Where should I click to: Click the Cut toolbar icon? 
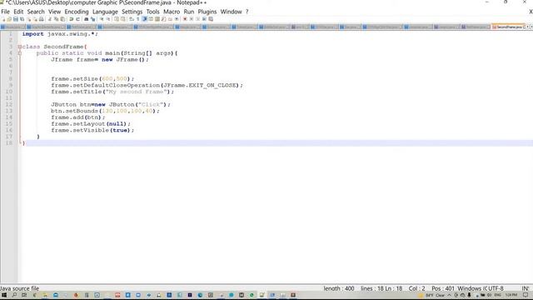50,19
